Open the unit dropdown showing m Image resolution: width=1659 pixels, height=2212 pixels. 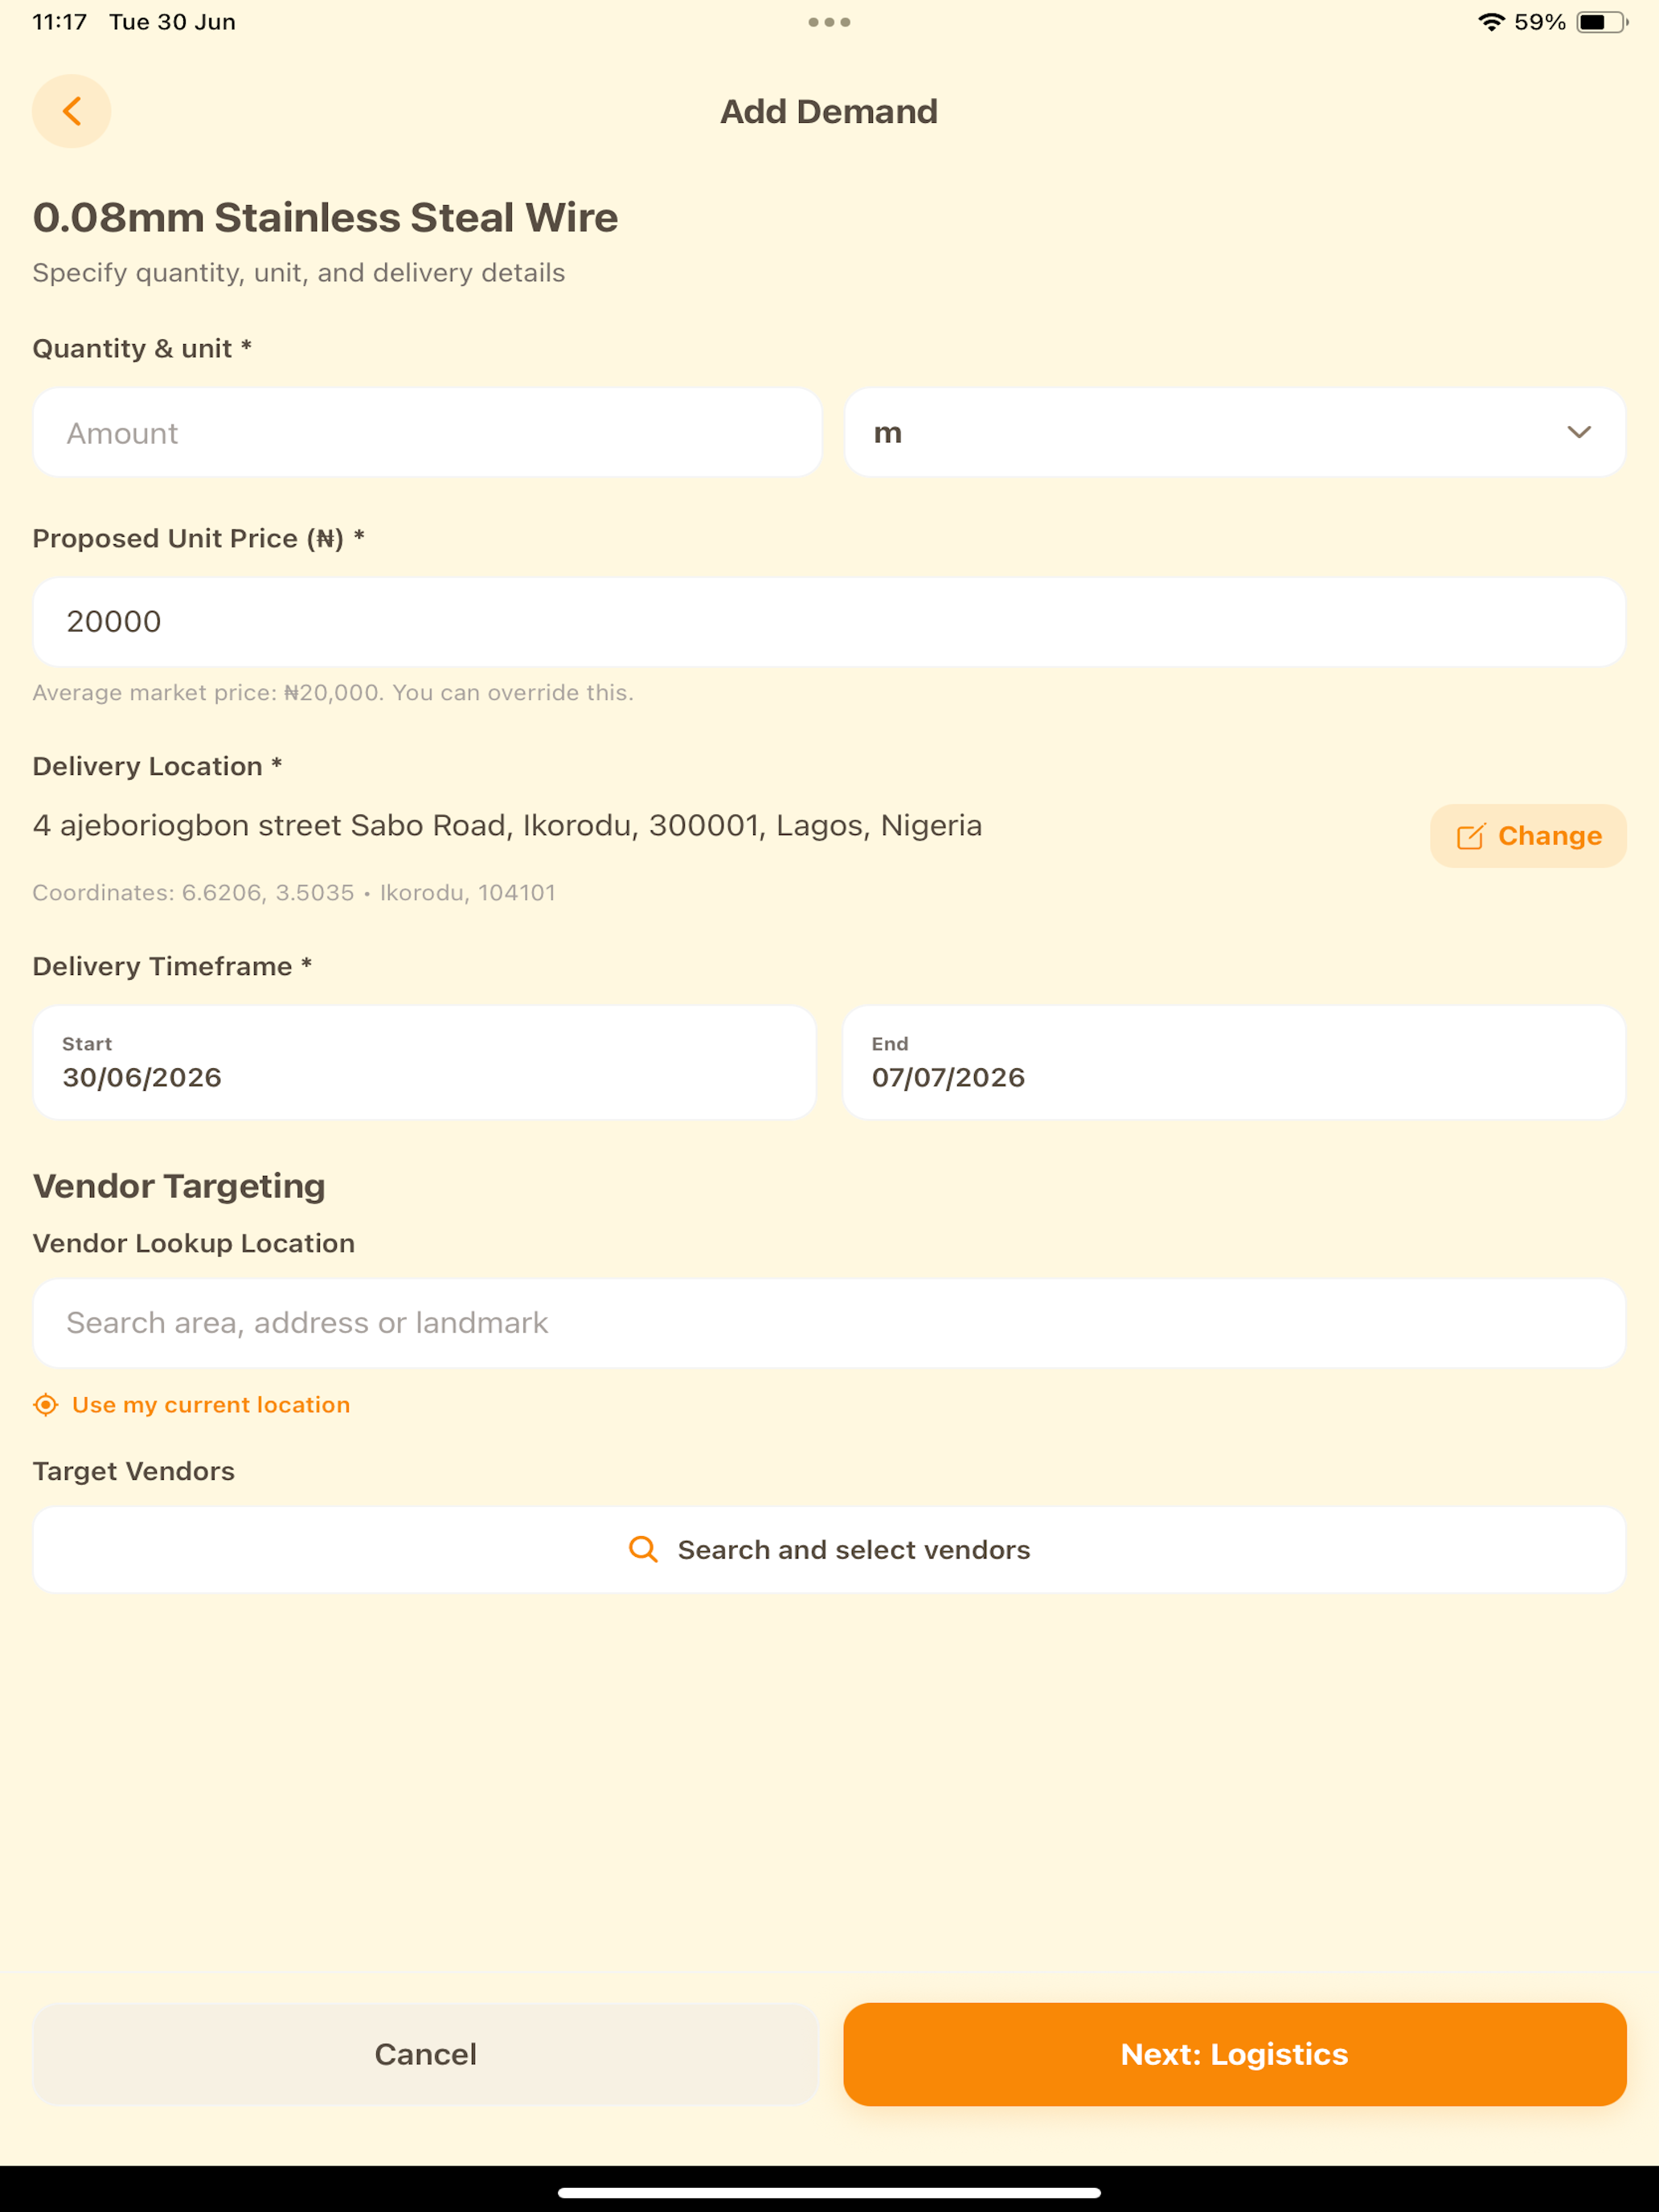1234,432
